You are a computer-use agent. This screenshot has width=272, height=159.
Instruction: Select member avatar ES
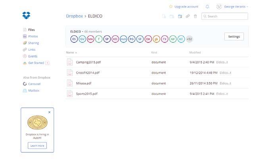pyautogui.click(x=74, y=39)
